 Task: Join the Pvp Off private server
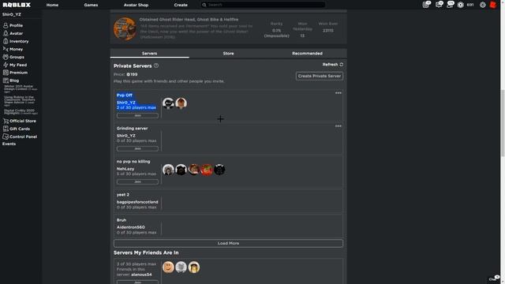pyautogui.click(x=137, y=115)
